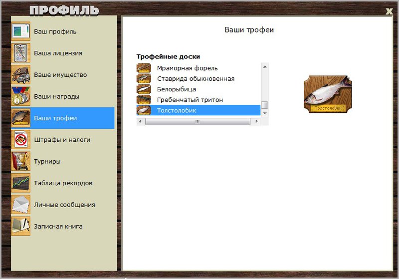Click the Ваше имущество house icon

click(20, 74)
